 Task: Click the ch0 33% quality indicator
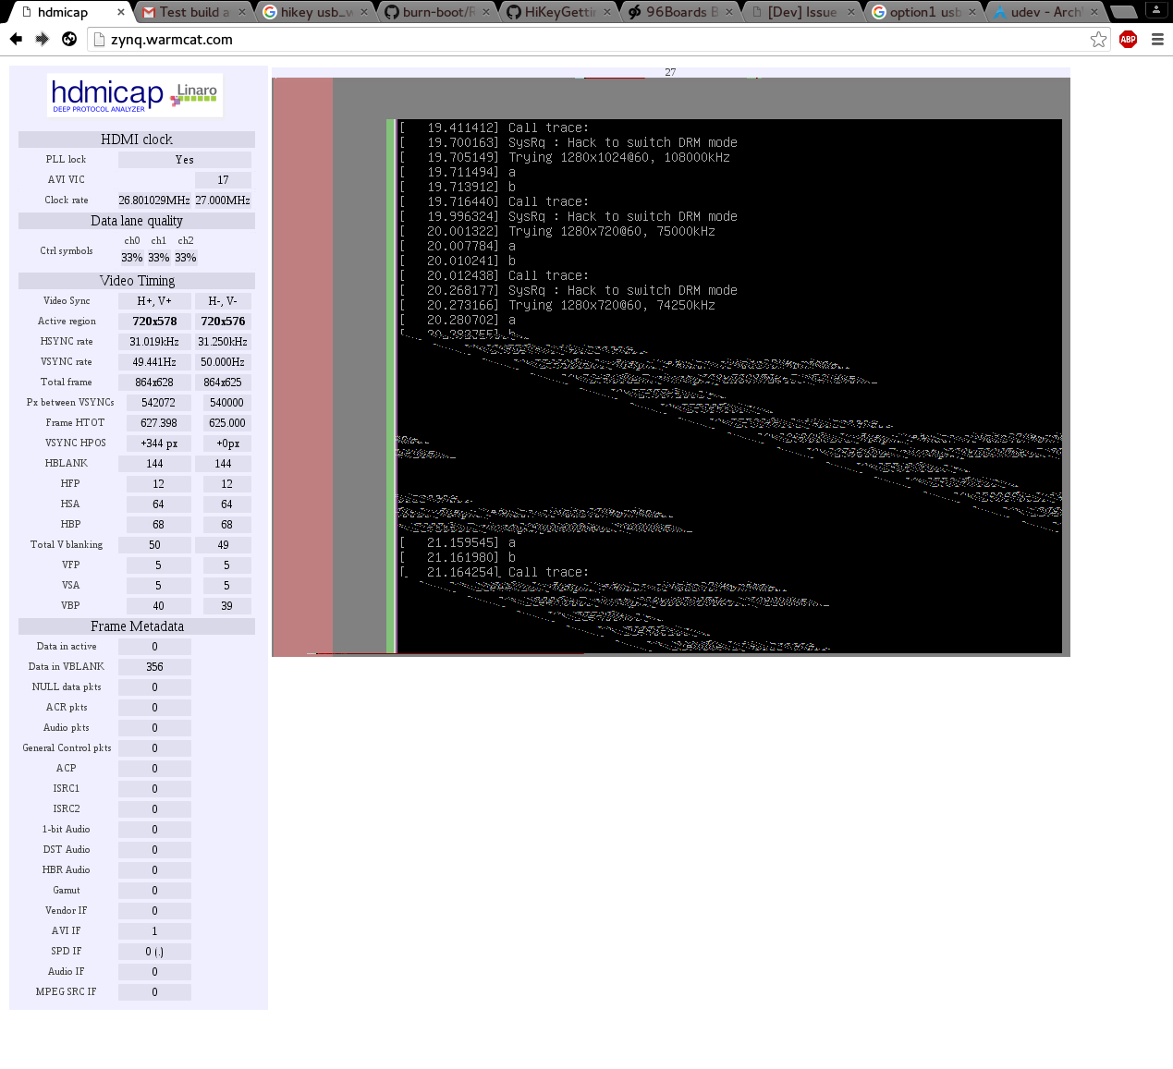click(131, 257)
